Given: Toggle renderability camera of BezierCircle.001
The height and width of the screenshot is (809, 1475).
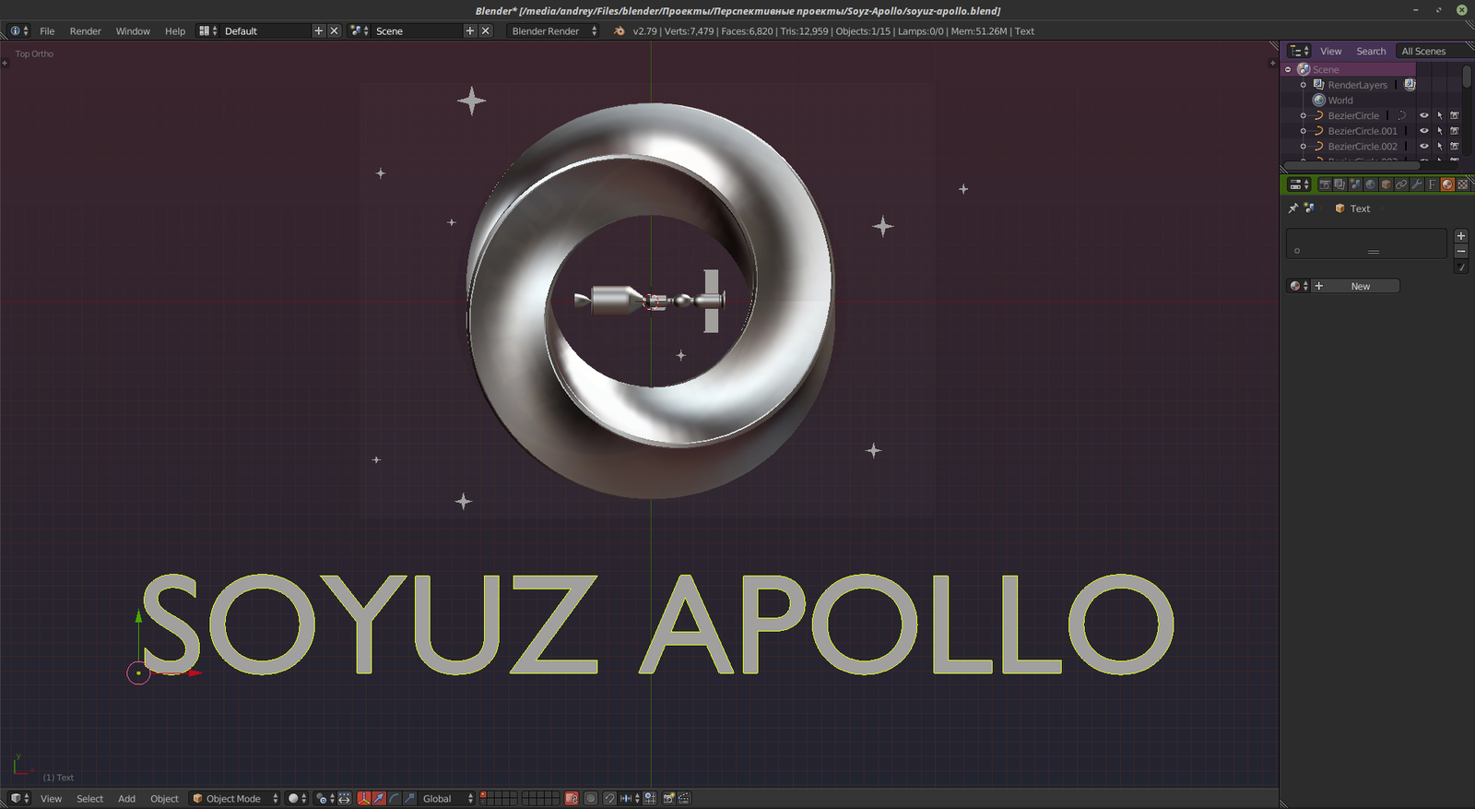Looking at the screenshot, I should pos(1455,131).
